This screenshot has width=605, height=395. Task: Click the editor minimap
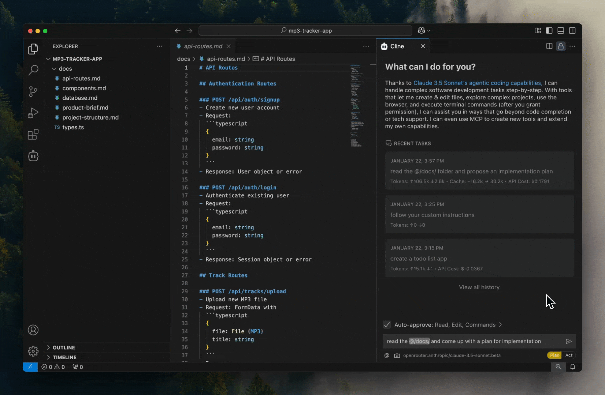357,105
